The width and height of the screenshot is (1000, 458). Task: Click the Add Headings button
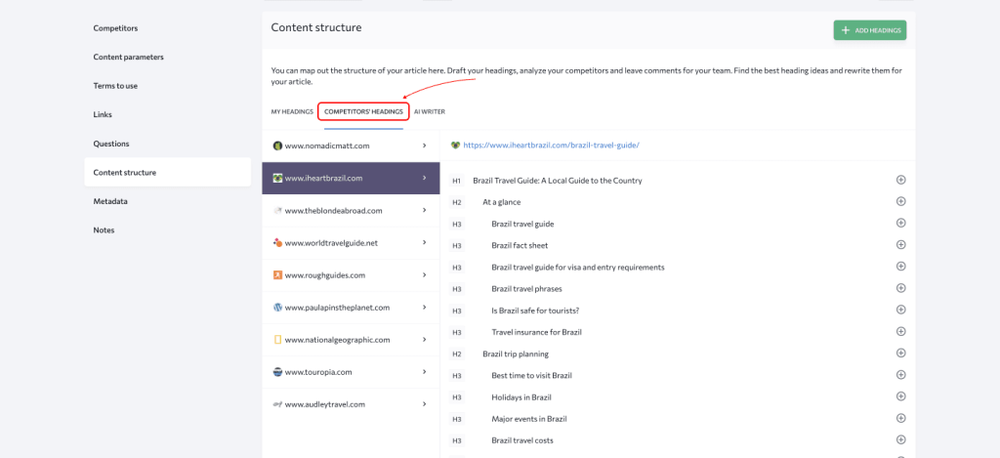[x=869, y=30]
